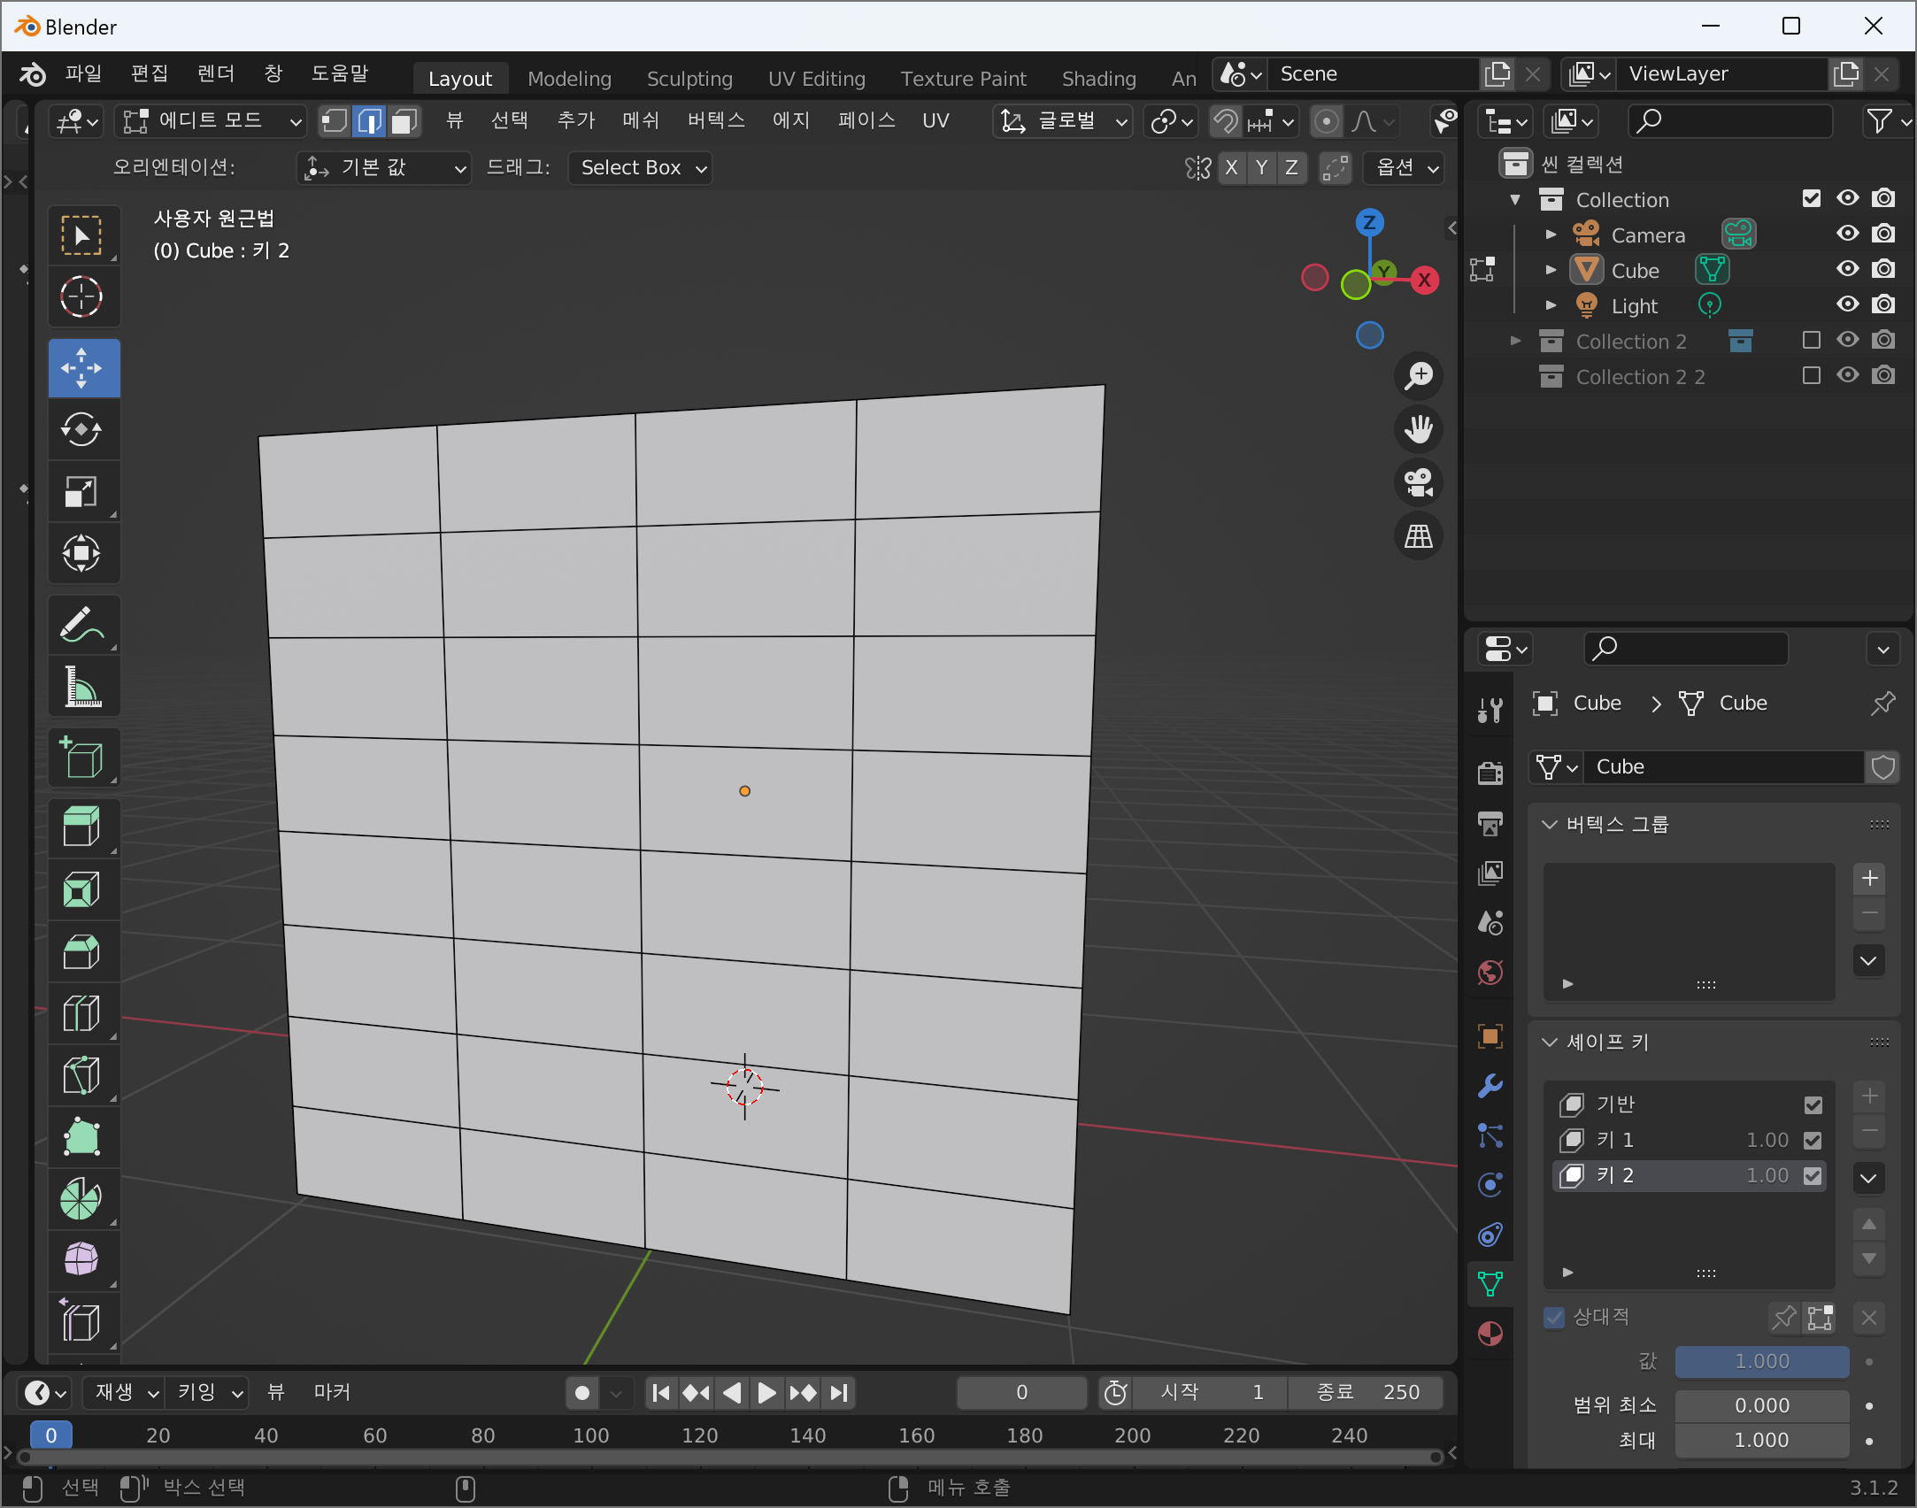Expand Camera tree item
Screen dimensions: 1917x1508
pyautogui.click(x=1551, y=235)
